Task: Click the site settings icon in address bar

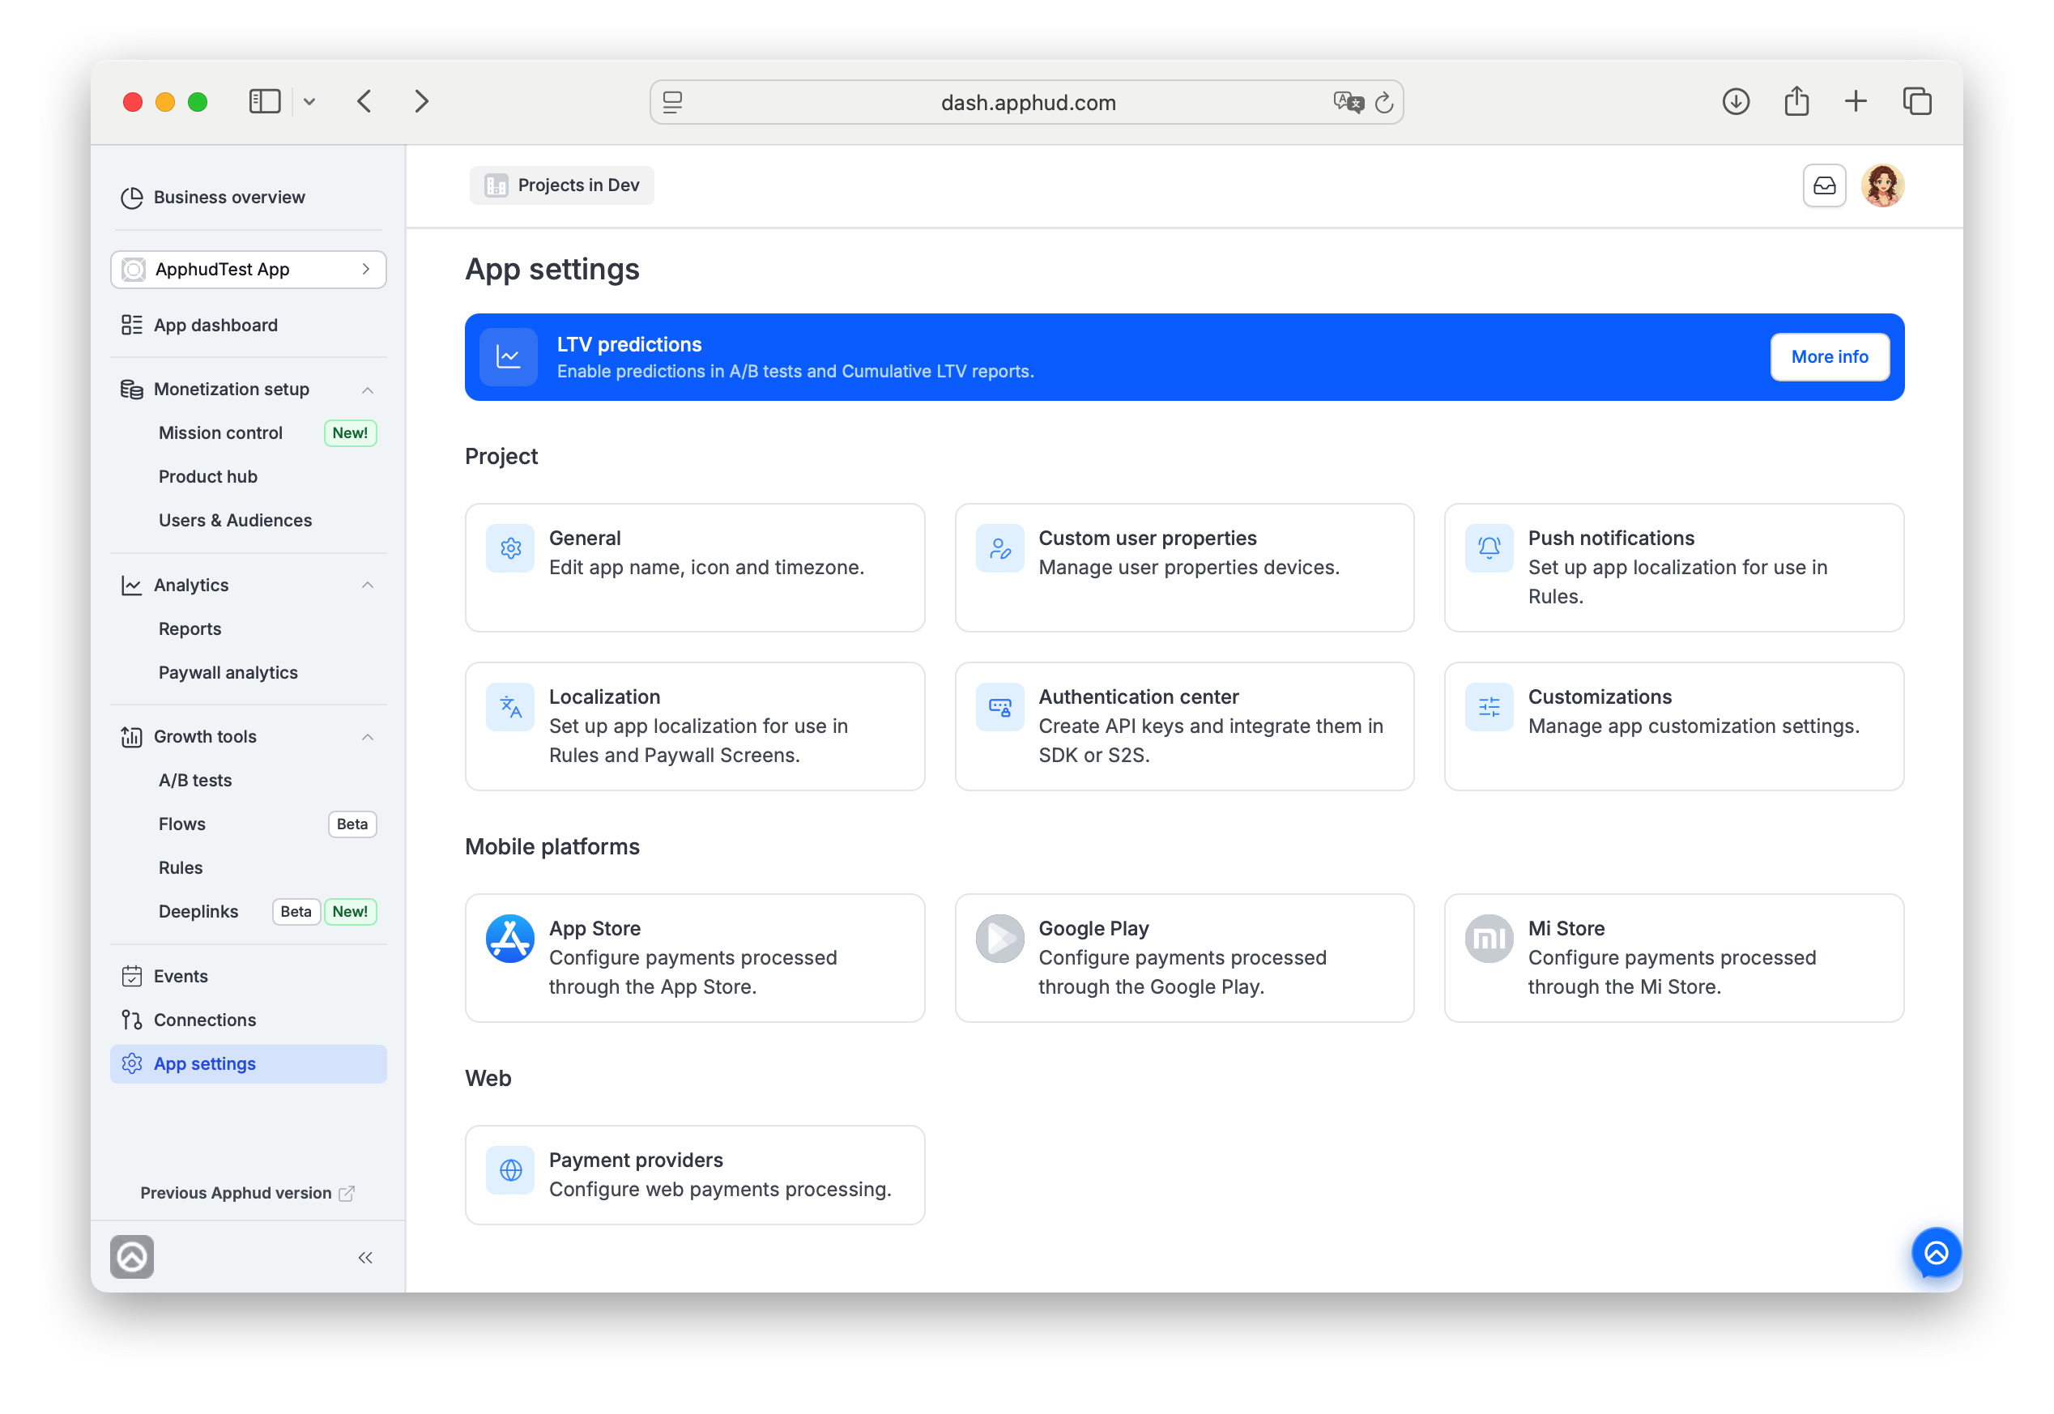Action: point(672,103)
